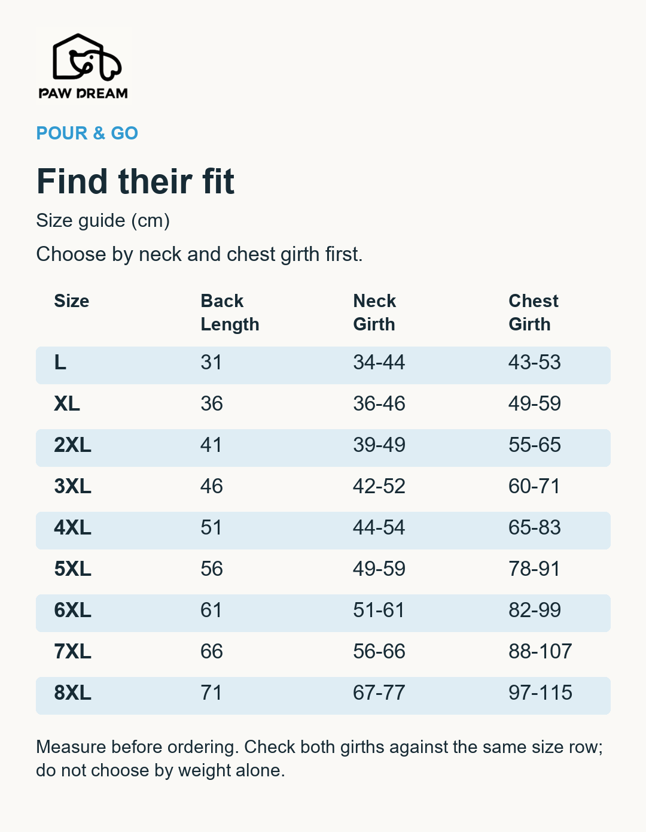Select the 6XL back length 61
The height and width of the screenshot is (832, 646).
click(x=211, y=611)
